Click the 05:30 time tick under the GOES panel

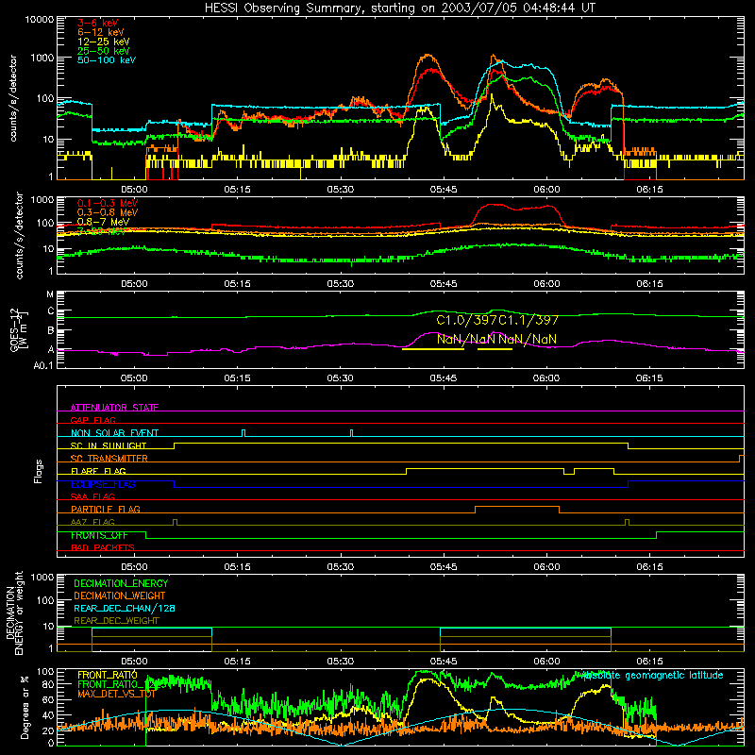pyautogui.click(x=341, y=378)
